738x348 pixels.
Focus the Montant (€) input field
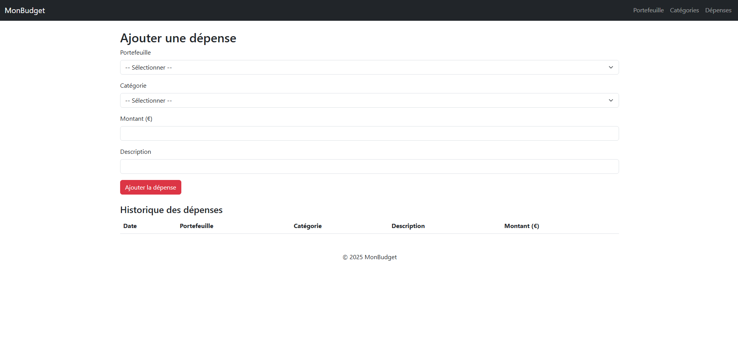point(369,133)
